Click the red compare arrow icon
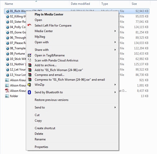 29,25
